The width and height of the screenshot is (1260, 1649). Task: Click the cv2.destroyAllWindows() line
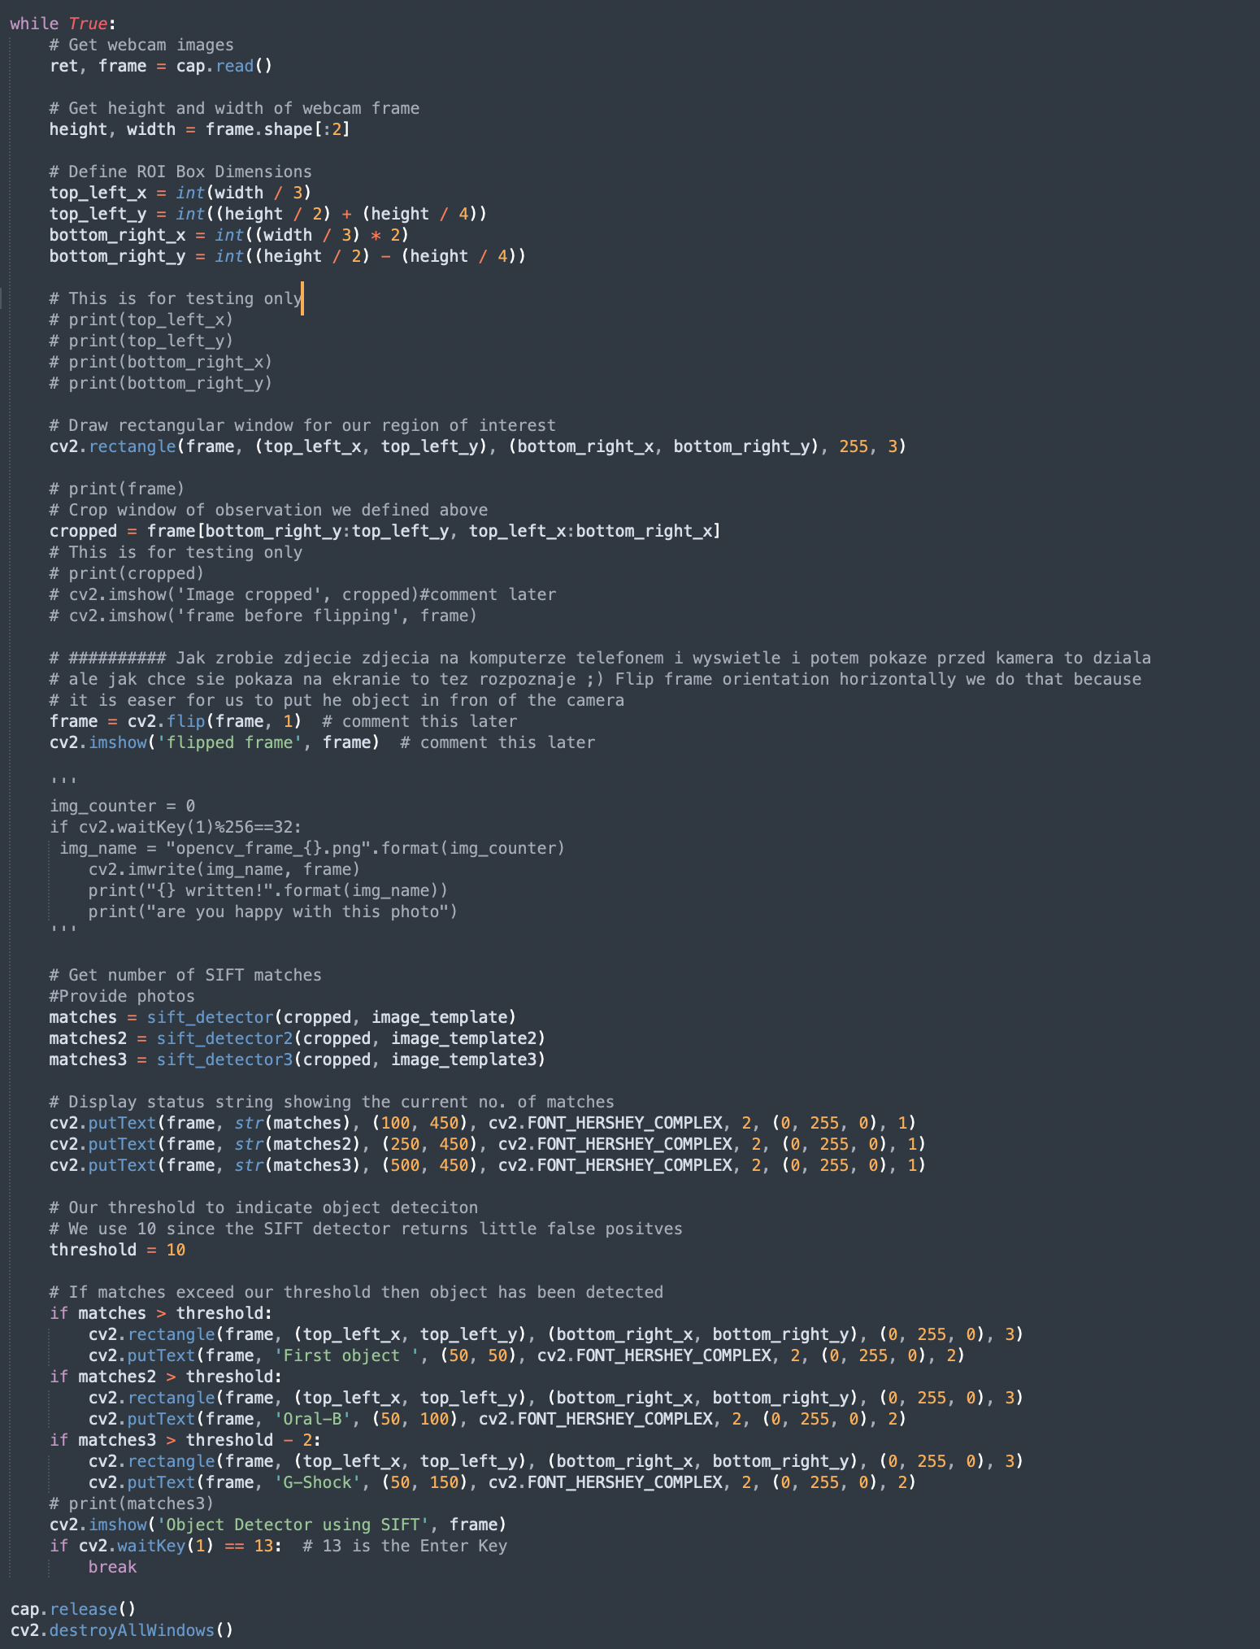pyautogui.click(x=122, y=1630)
